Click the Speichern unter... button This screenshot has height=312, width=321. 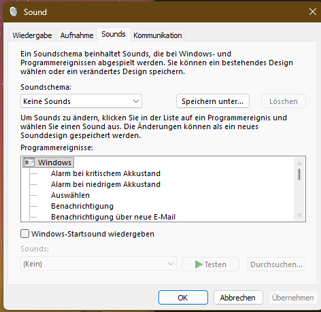[213, 101]
